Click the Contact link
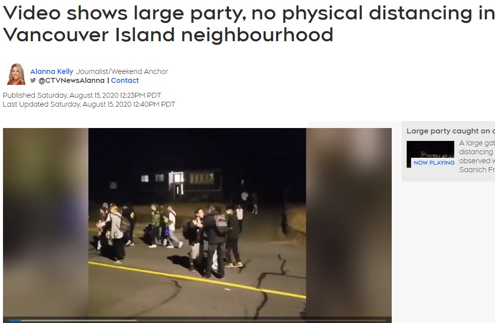 (x=125, y=80)
